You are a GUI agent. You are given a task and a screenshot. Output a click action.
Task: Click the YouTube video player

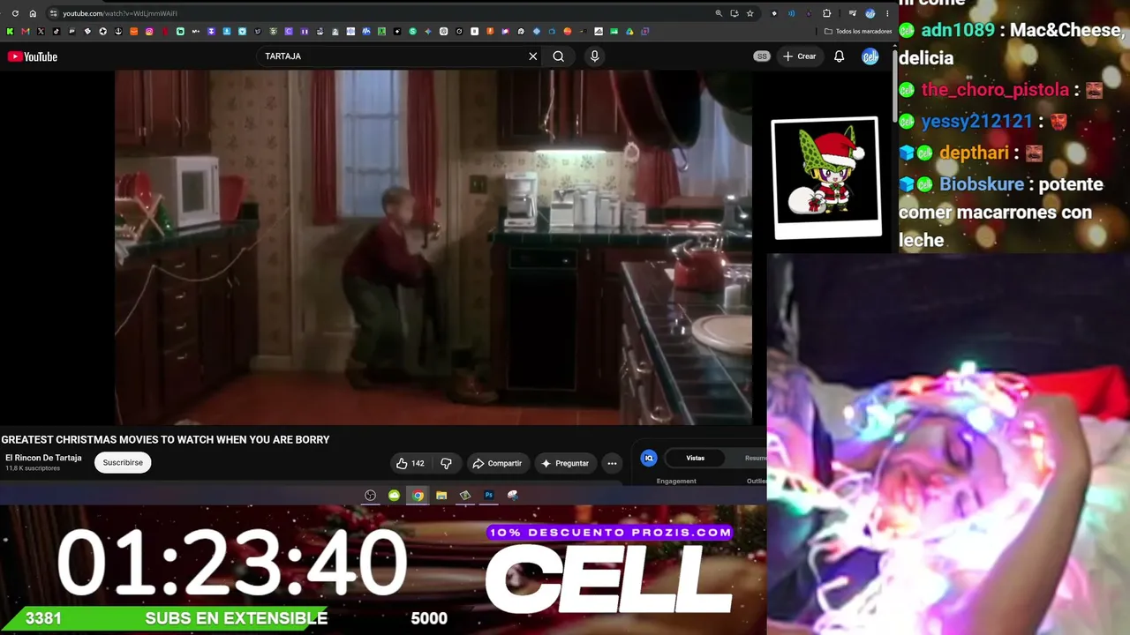click(x=433, y=248)
